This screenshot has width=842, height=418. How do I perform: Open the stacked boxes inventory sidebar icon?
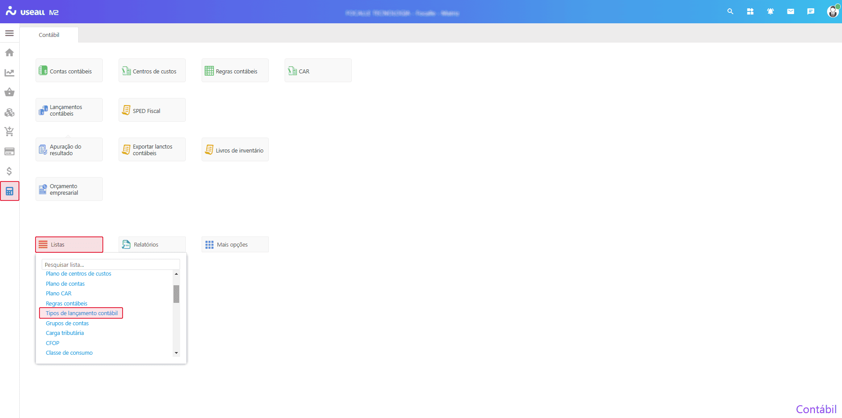click(x=9, y=112)
